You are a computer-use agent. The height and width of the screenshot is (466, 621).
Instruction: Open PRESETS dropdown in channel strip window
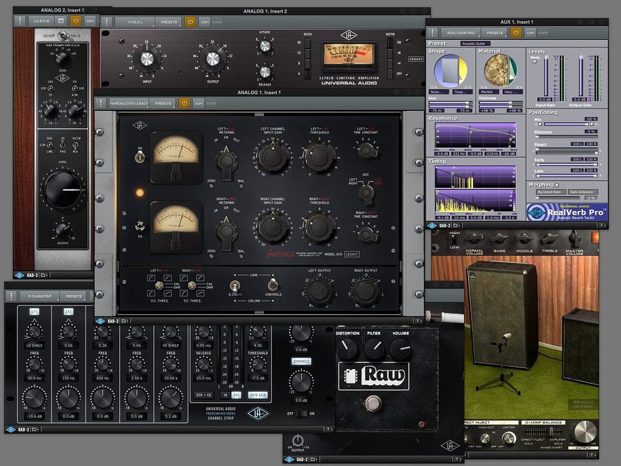(x=74, y=296)
